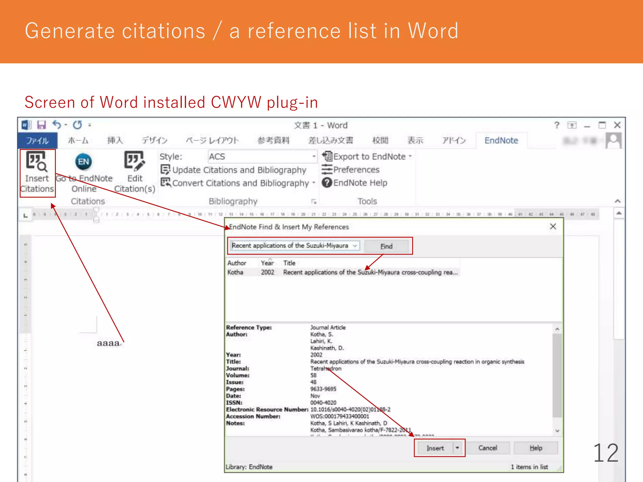Click the reference details scroll up arrow
This screenshot has height=482, width=643.
tap(557, 329)
